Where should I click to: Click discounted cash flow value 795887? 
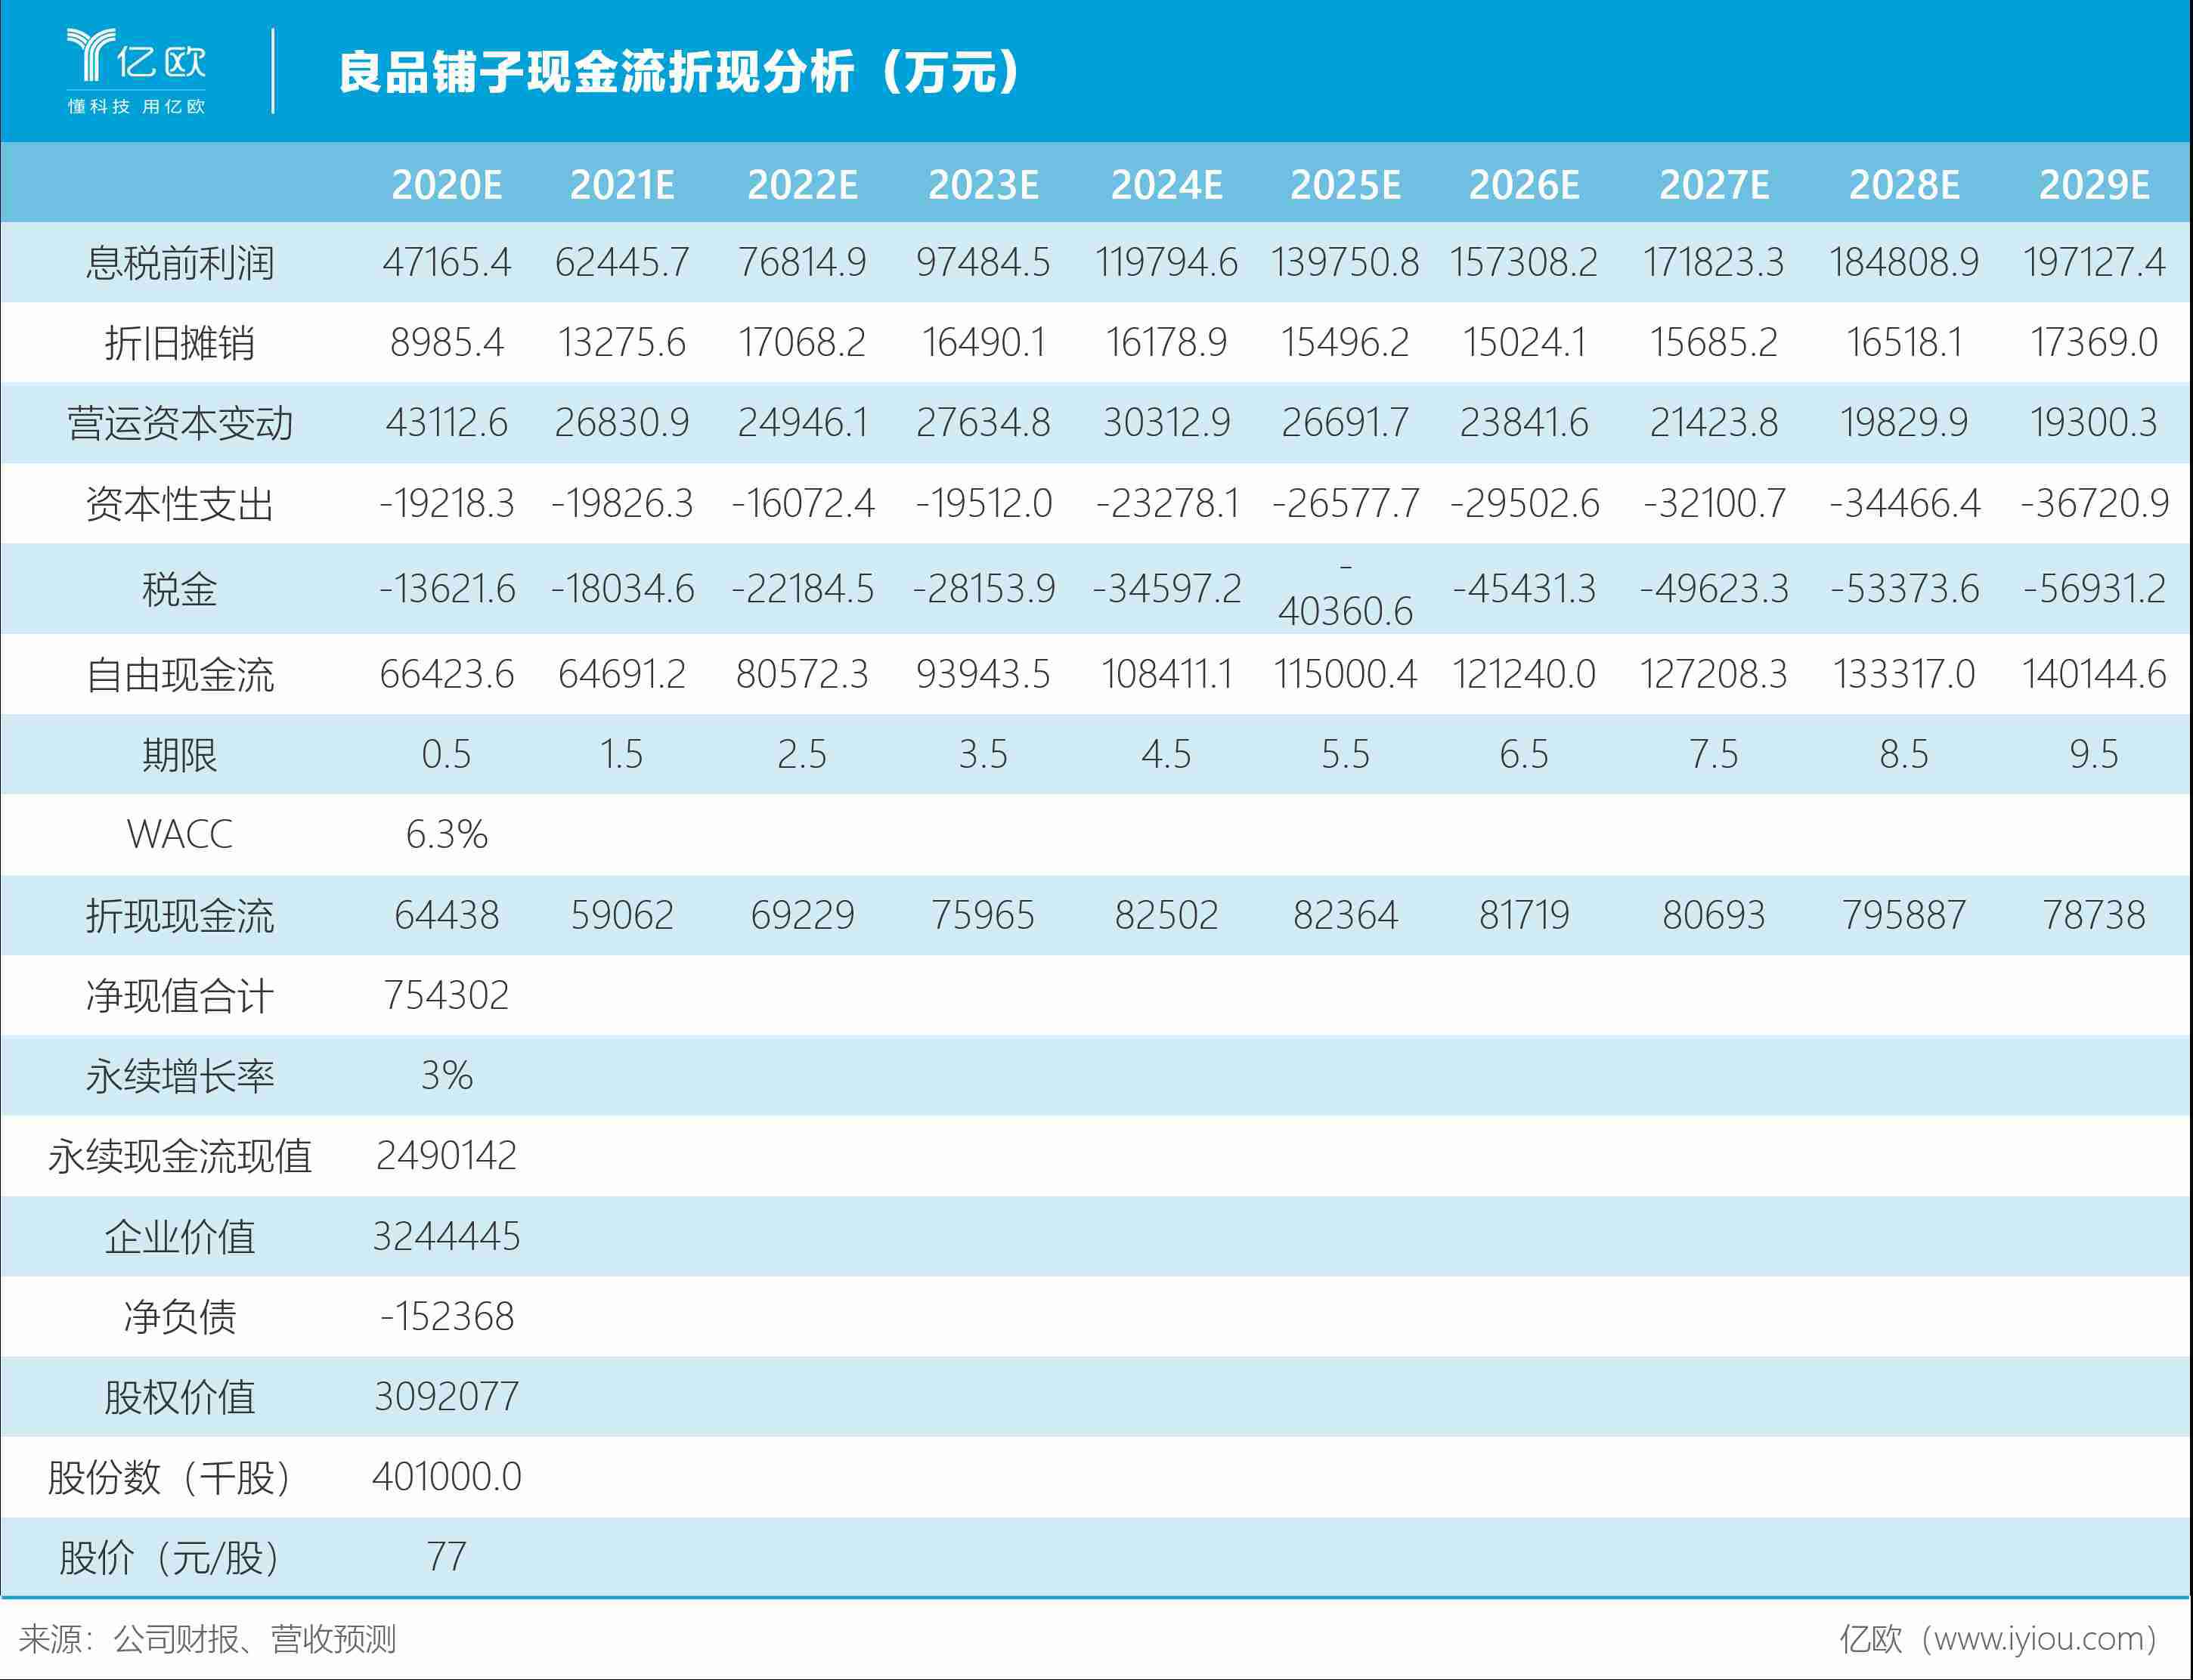(x=1903, y=915)
